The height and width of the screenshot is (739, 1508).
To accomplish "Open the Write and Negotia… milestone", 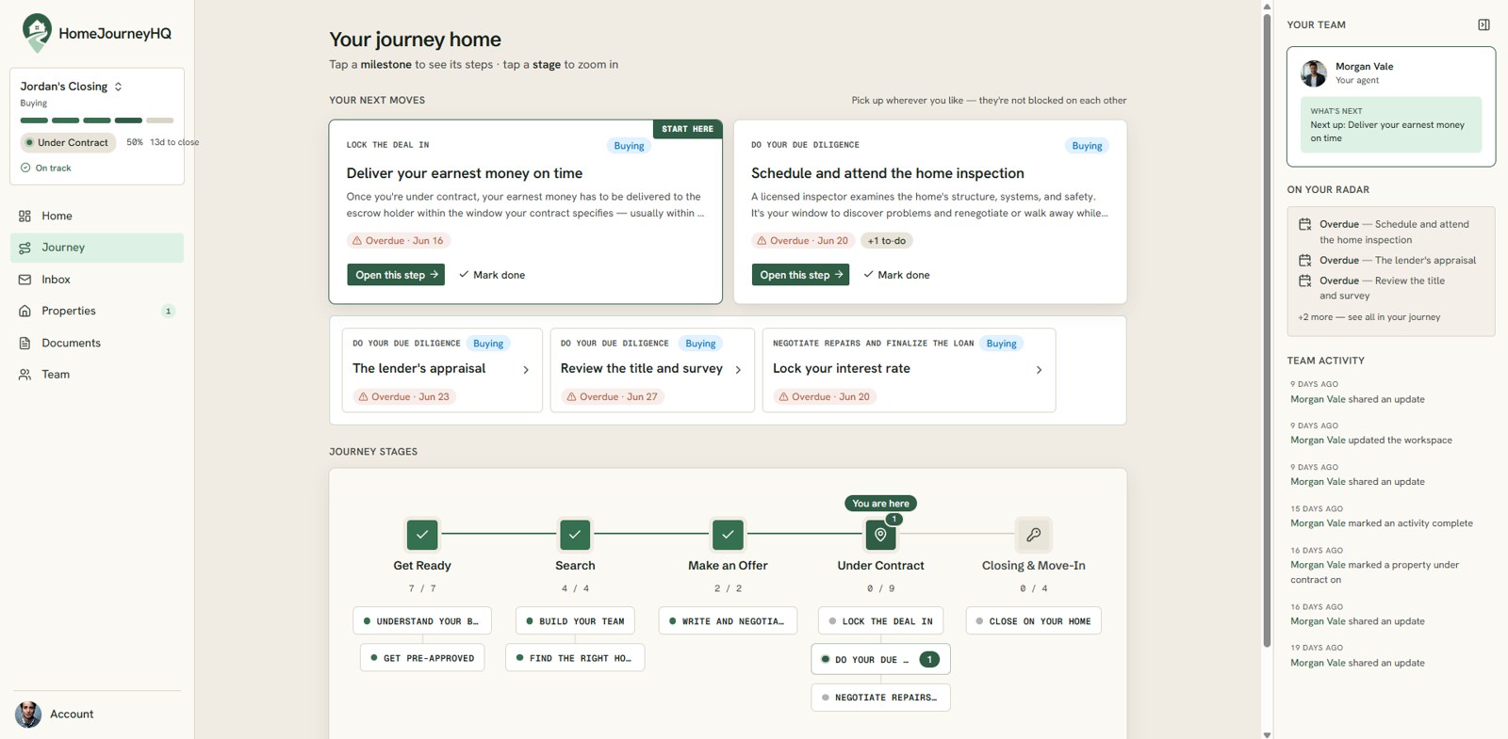I will coord(728,621).
